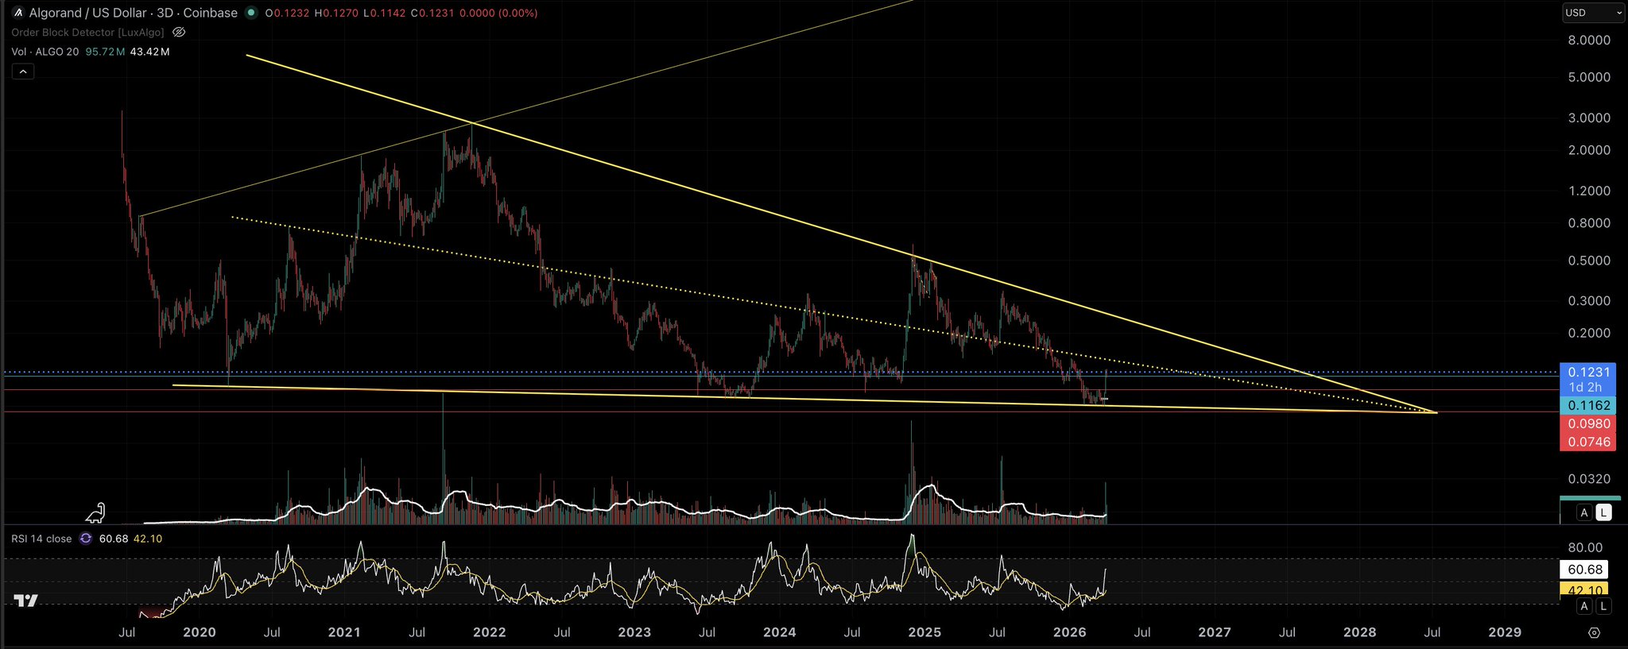Open chart settings with the gear icon

tap(1594, 632)
